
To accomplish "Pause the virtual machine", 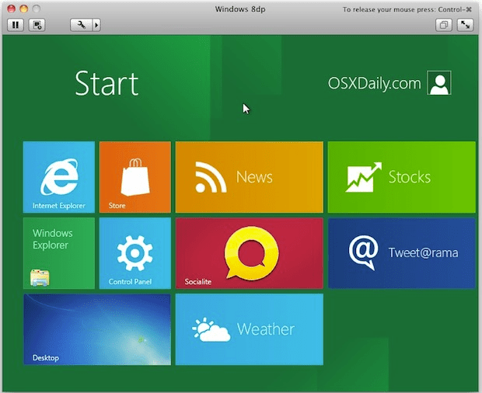I will click(x=16, y=25).
